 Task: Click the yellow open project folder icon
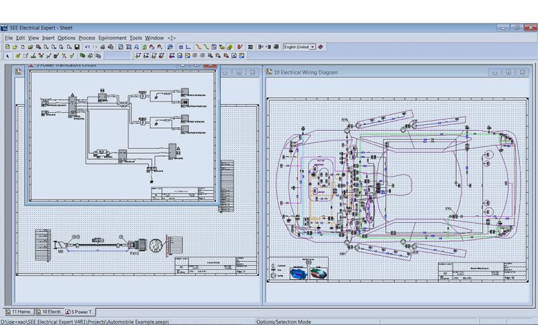pos(15,47)
